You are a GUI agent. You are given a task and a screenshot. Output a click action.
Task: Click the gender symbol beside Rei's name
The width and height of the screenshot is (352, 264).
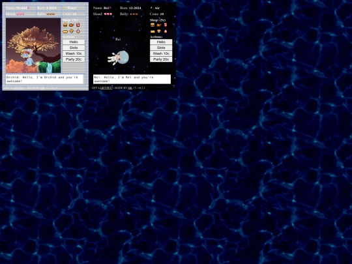pos(110,8)
